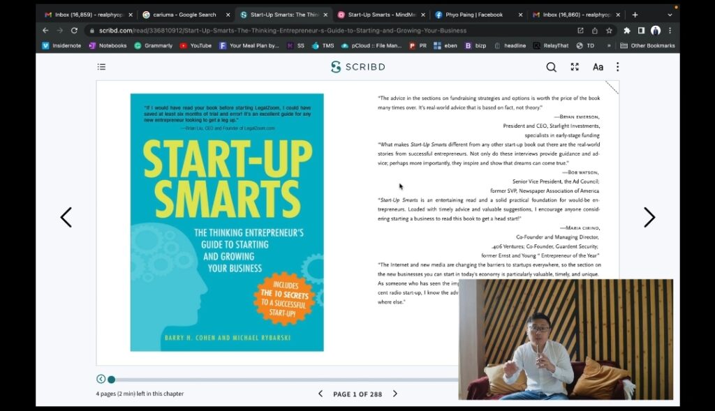Open Other Bookmarks folder
715x411 pixels.
(647, 45)
